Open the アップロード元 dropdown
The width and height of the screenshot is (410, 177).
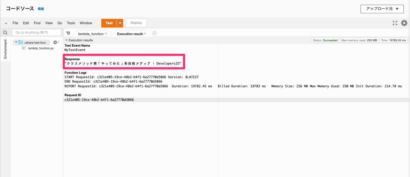pos(382,9)
